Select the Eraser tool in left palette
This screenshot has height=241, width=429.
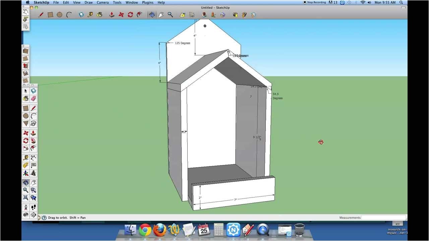[34, 98]
